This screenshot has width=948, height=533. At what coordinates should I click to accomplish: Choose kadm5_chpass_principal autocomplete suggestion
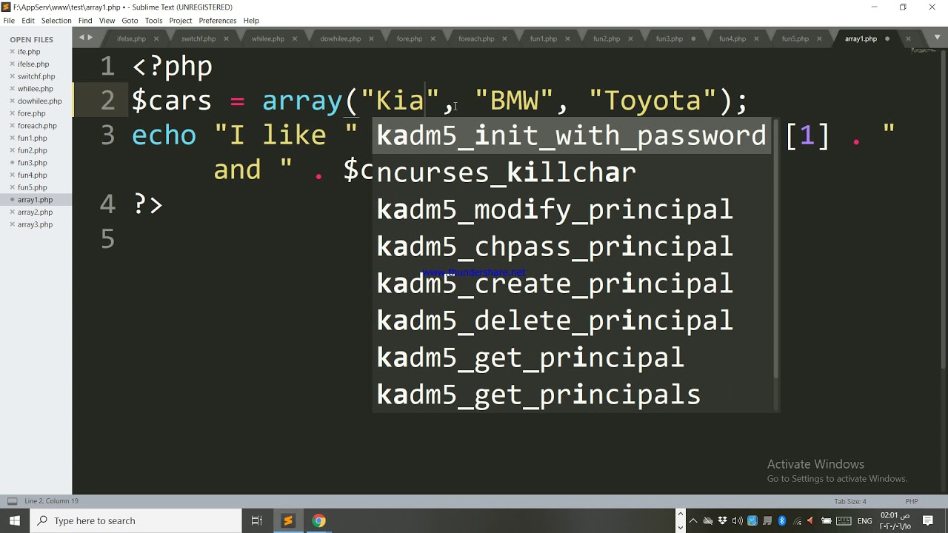tap(572, 247)
